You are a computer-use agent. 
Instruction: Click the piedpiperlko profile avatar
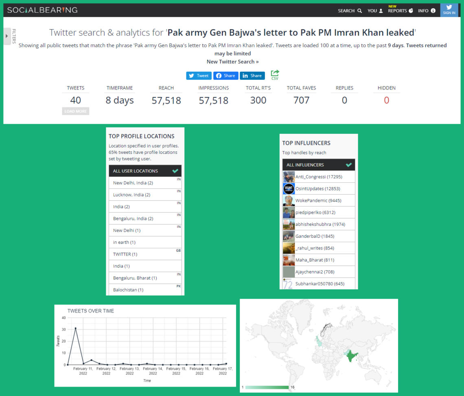click(x=289, y=212)
